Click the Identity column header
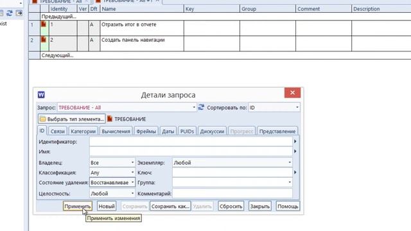Image resolution: width=411 pixels, height=231 pixels. pyautogui.click(x=63, y=8)
